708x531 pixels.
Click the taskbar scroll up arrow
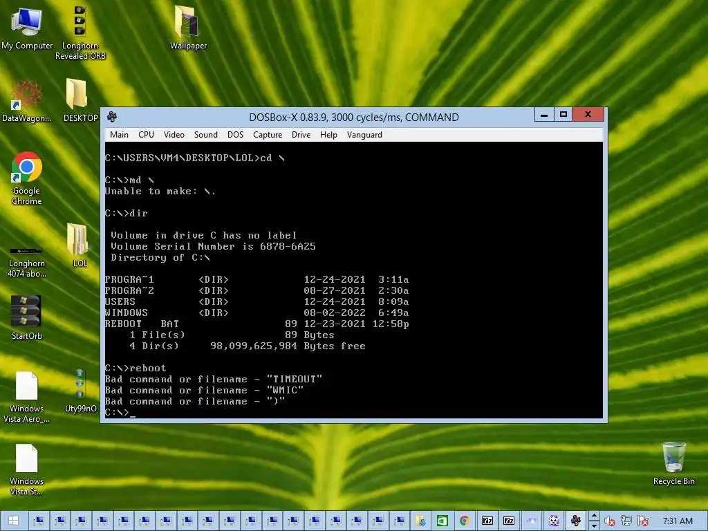click(x=594, y=516)
